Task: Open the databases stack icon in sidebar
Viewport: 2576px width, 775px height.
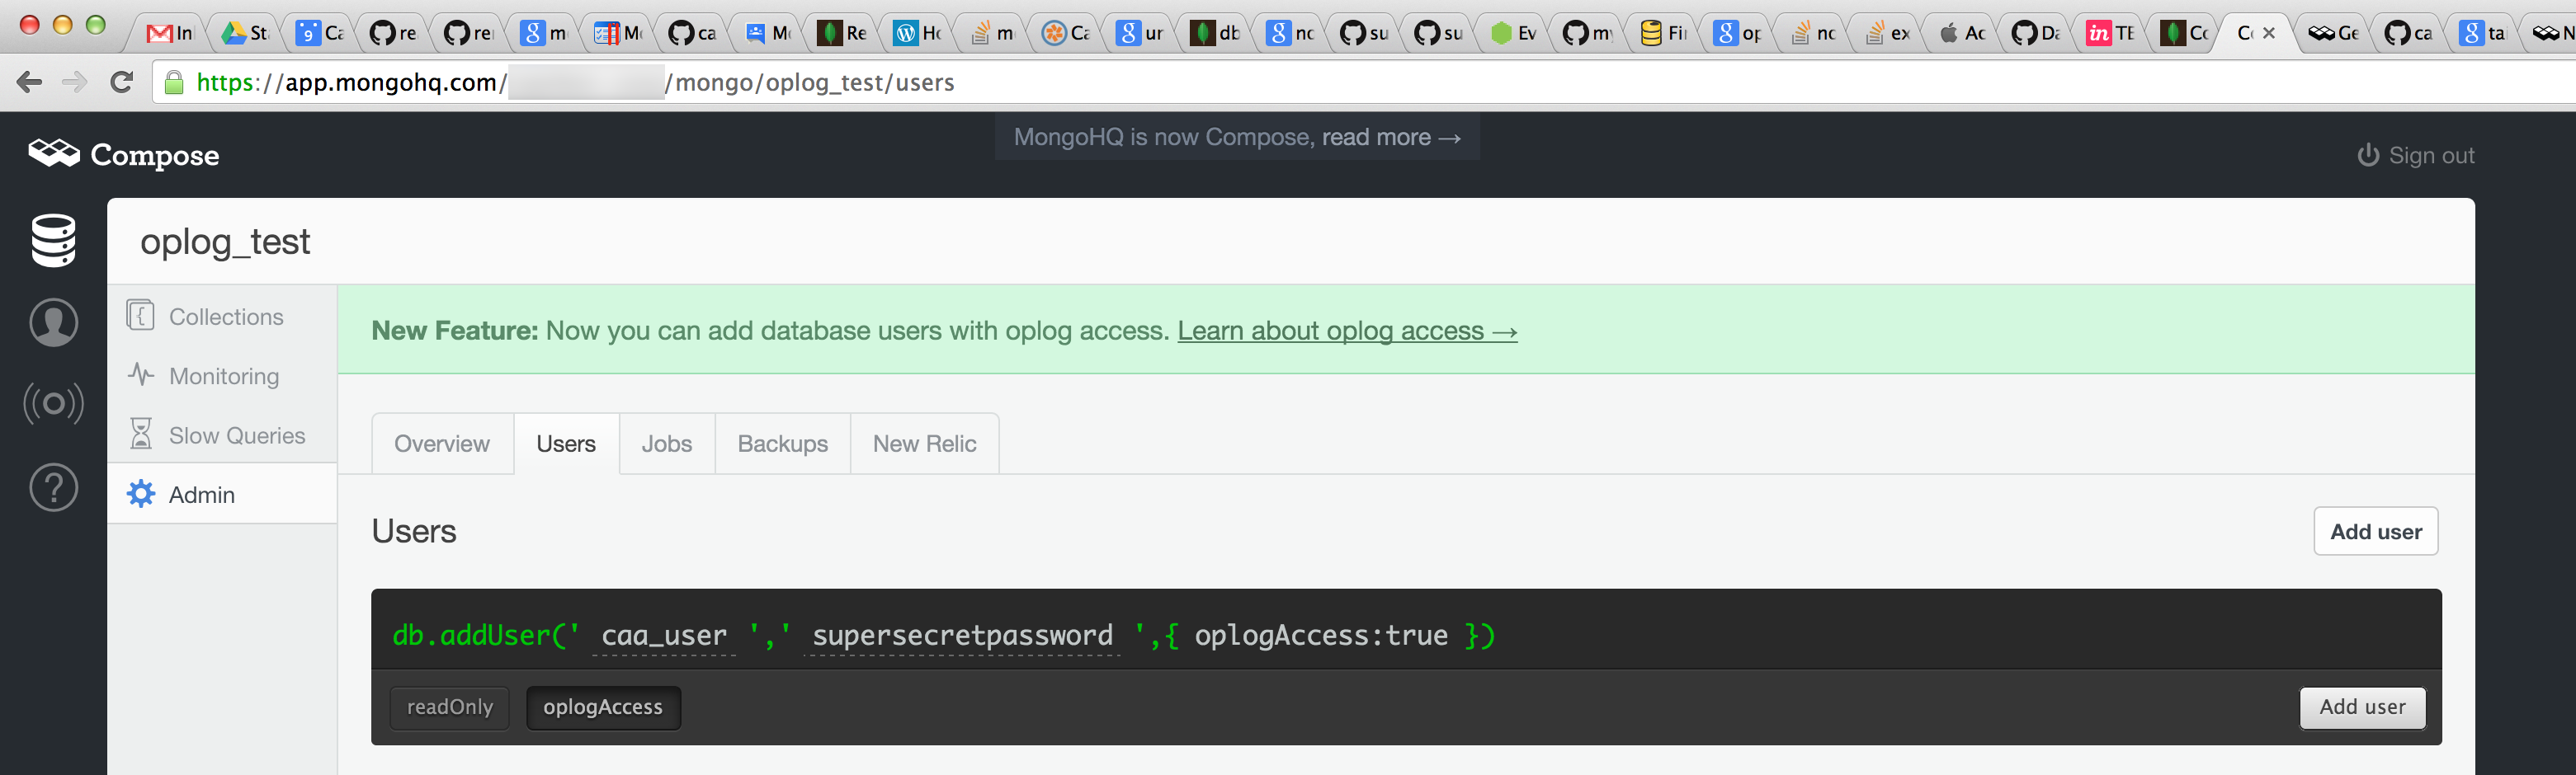Action: [53, 241]
